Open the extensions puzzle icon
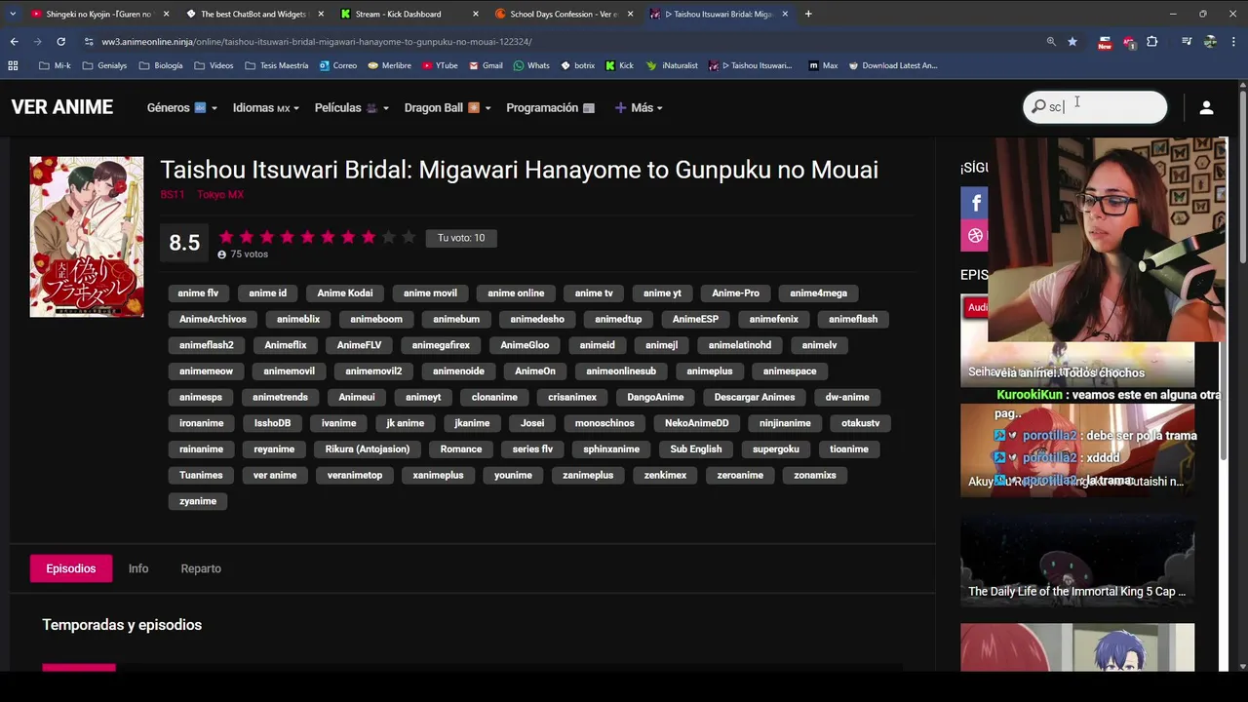The width and height of the screenshot is (1248, 702). (1152, 42)
